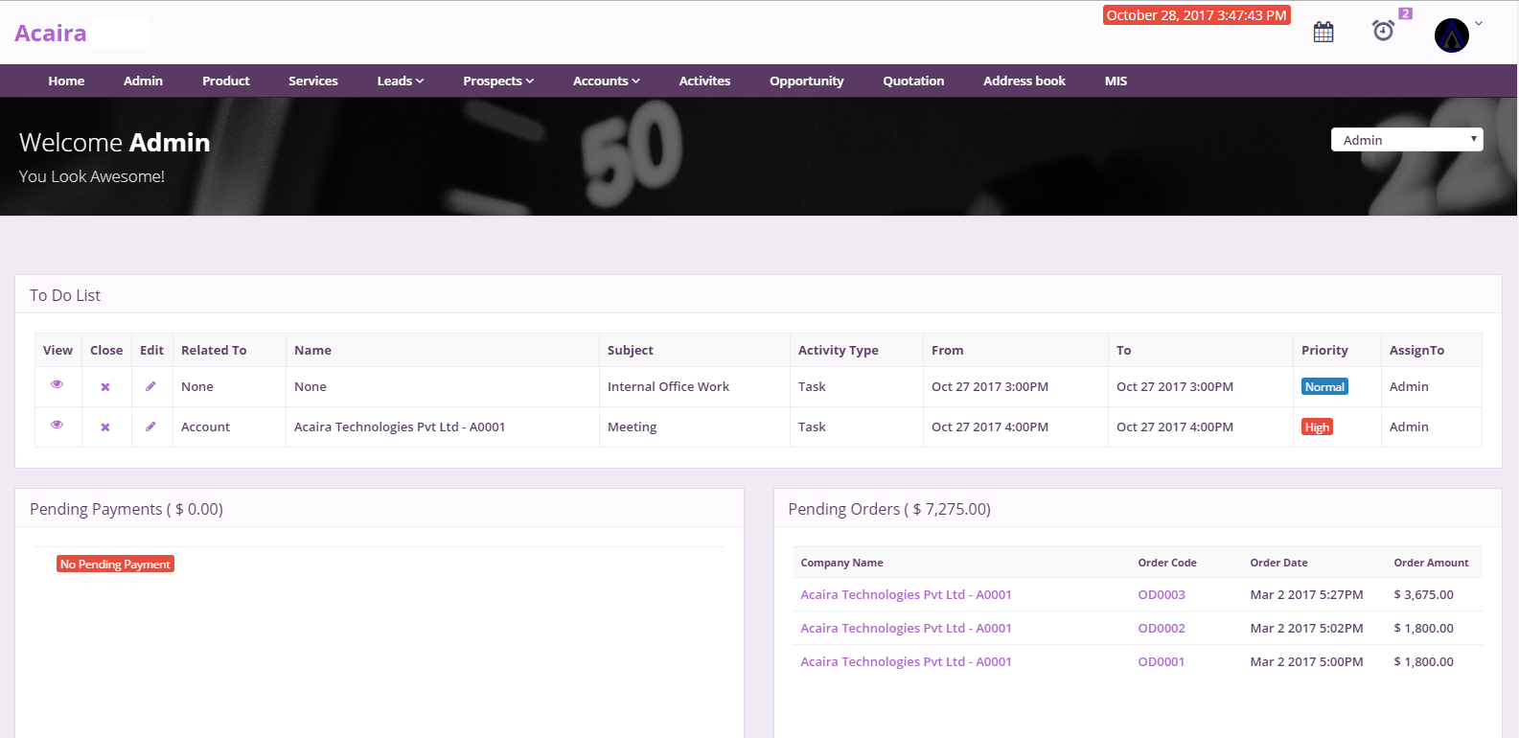Open company link for order OD0001
This screenshot has height=738, width=1519.
906,662
